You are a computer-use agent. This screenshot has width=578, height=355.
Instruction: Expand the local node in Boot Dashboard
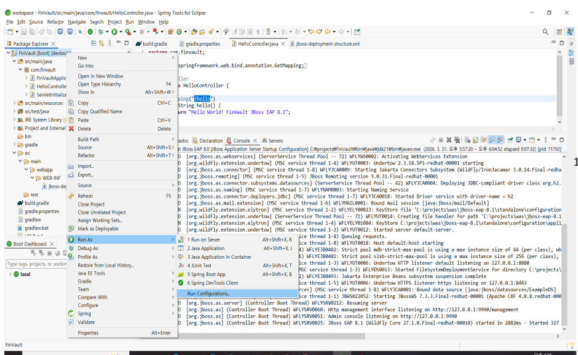coord(10,274)
